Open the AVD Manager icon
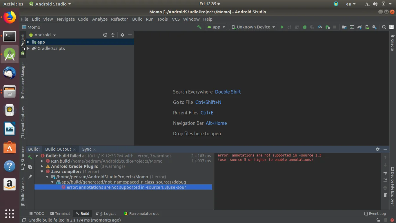This screenshot has width=396, height=223. click(367, 27)
